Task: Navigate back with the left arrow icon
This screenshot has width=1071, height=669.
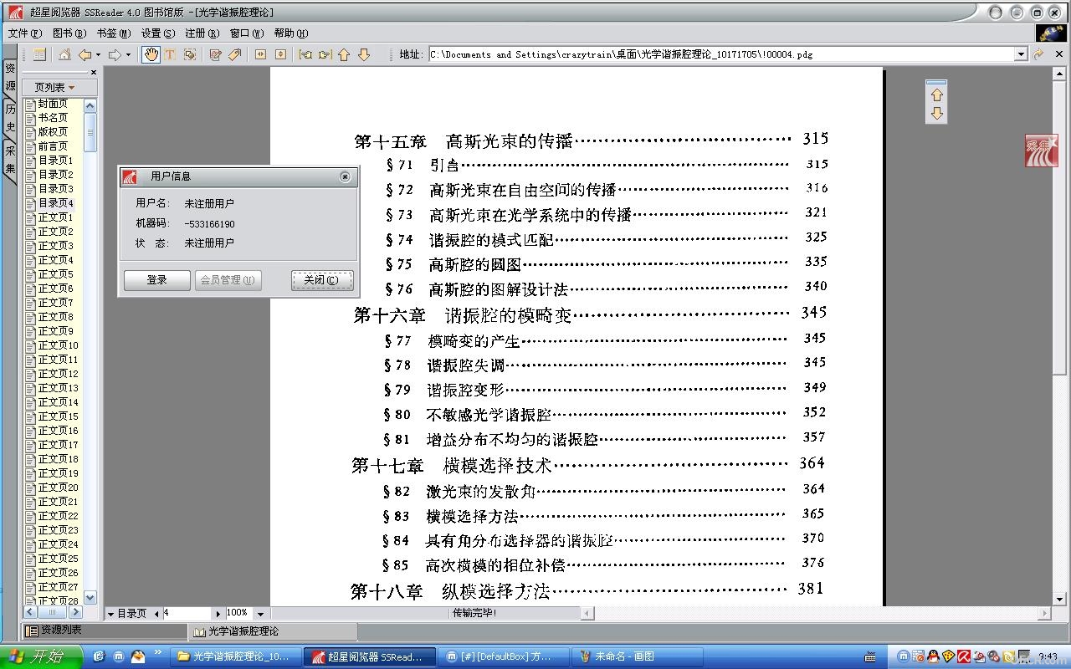Action: 85,54
